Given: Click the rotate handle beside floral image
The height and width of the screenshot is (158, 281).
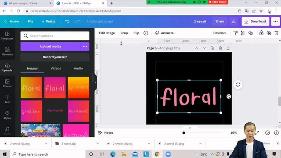Looking at the screenshot, I should (x=229, y=97).
